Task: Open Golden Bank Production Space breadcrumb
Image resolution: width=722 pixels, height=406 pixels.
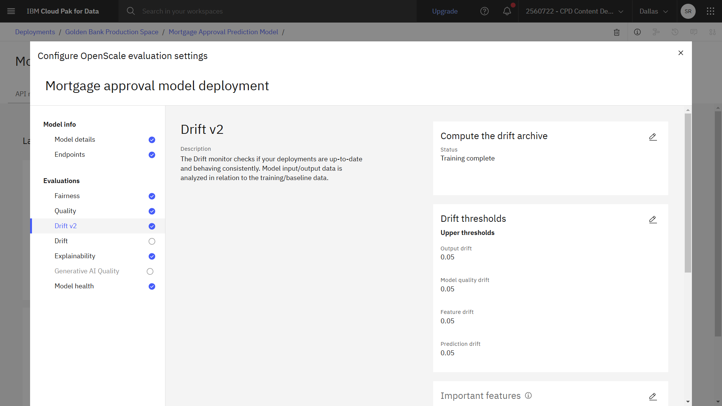Action: click(112, 32)
